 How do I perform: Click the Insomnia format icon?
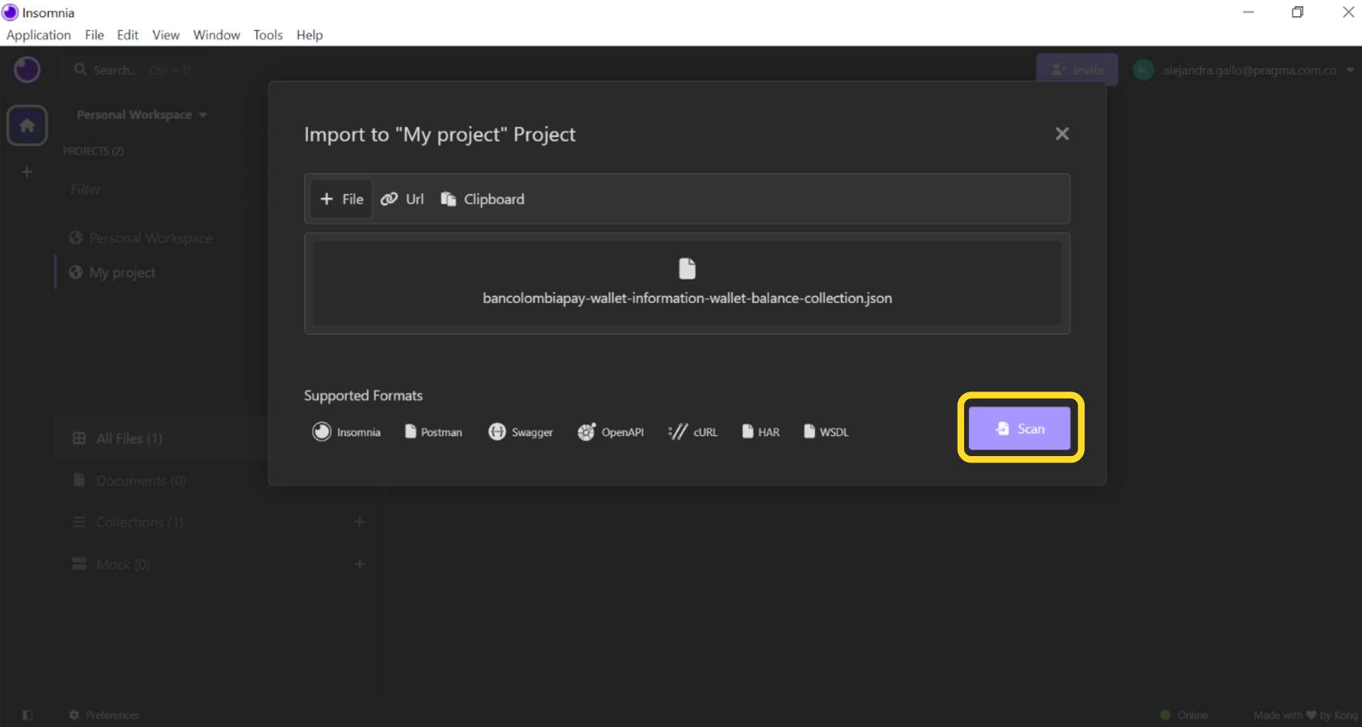(x=322, y=432)
